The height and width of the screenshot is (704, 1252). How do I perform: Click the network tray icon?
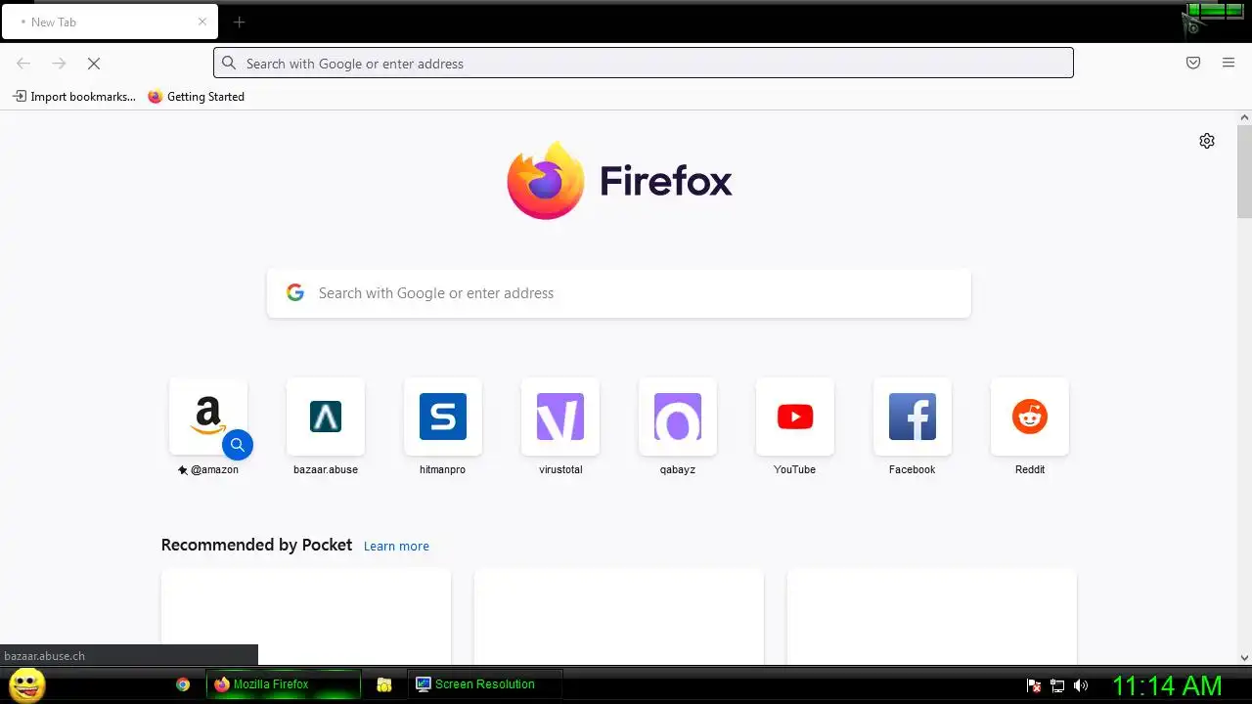[1057, 685]
